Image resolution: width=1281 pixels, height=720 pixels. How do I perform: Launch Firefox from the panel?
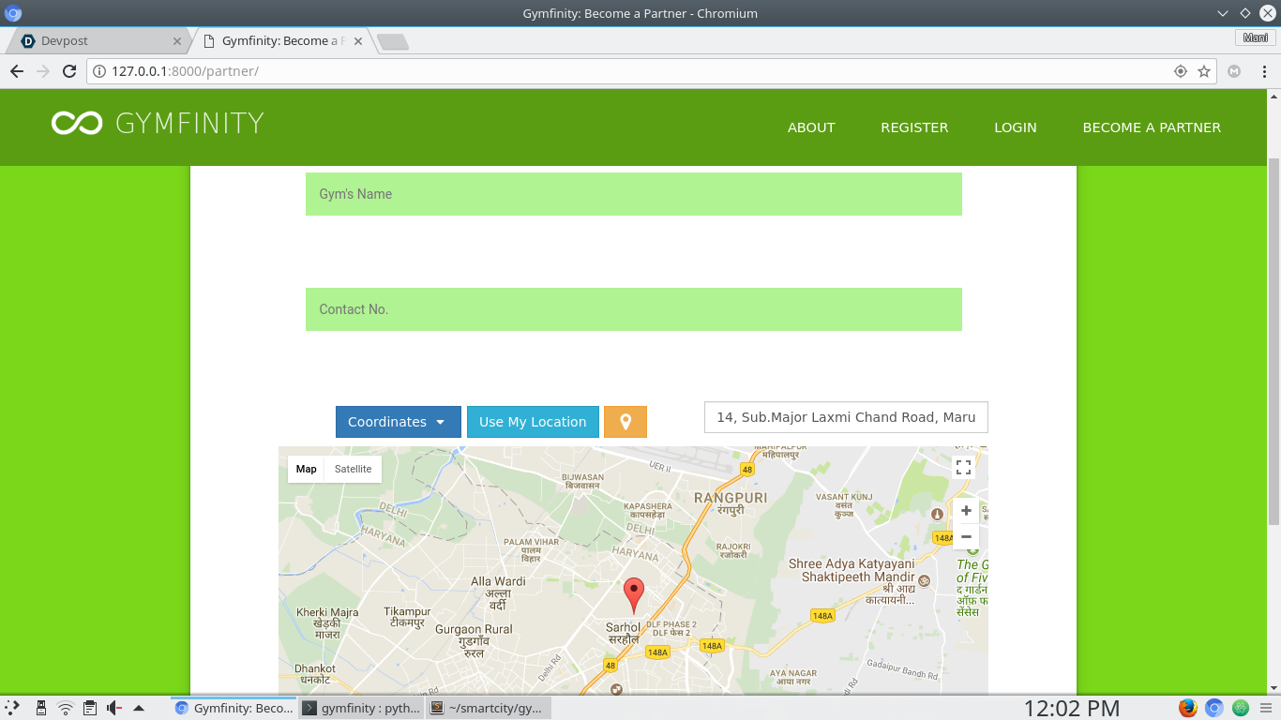tap(1188, 708)
